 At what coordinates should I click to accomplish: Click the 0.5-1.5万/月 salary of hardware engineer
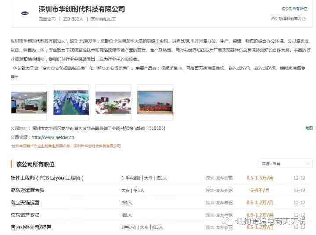tap(260, 178)
